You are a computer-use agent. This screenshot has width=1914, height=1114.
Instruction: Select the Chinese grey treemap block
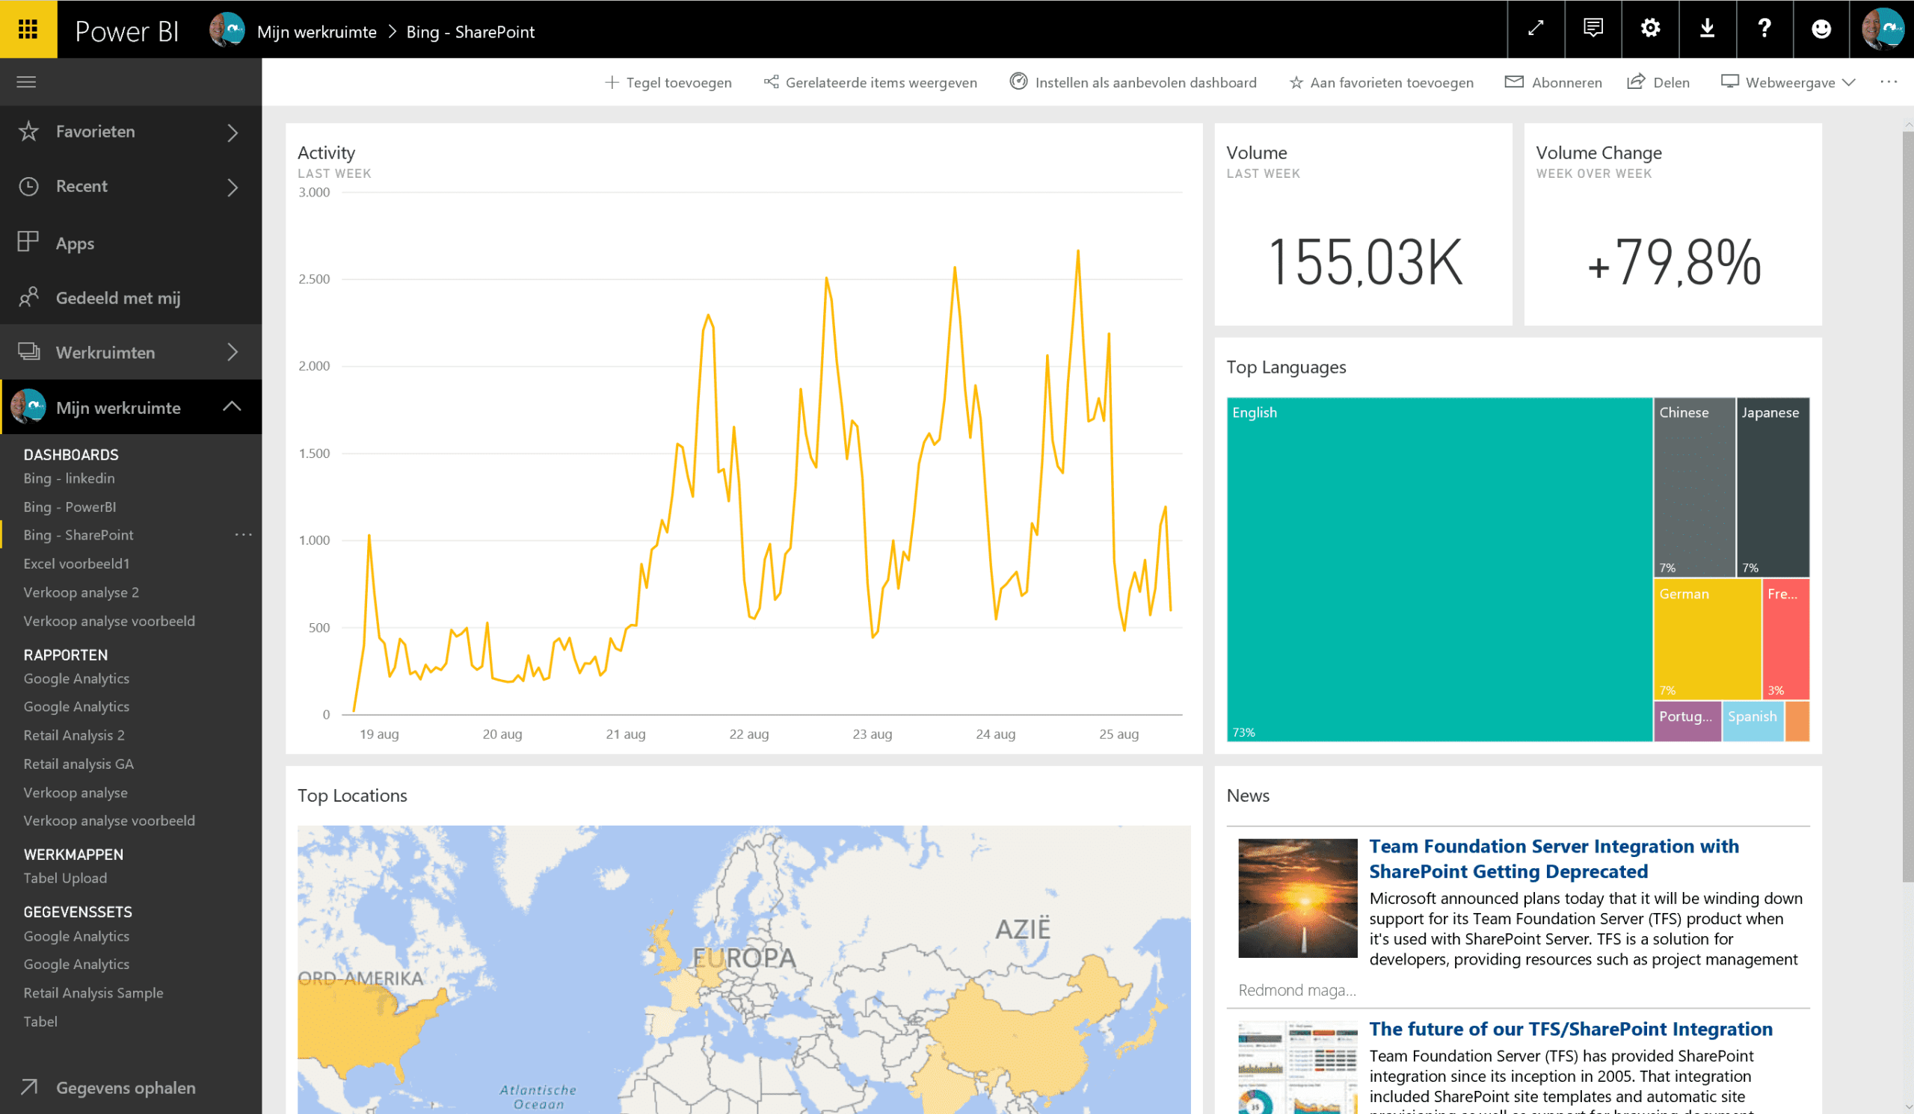(1694, 487)
